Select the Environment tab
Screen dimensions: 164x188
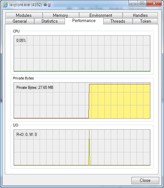point(101,15)
